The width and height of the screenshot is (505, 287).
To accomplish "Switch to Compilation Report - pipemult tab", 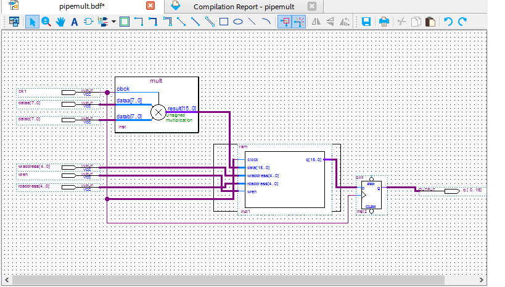I will tap(243, 6).
